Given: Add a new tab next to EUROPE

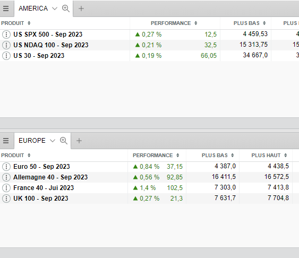Looking at the screenshot, I should (79, 141).
